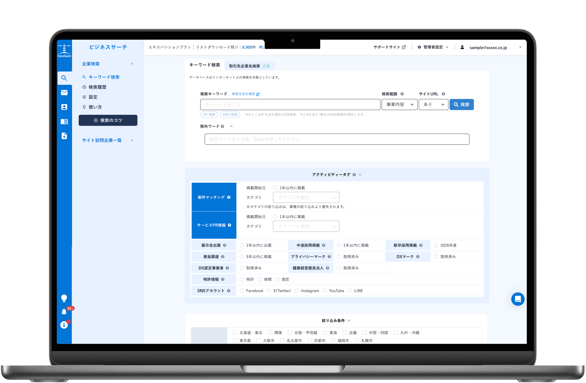Select the search icon in the blue sidebar

click(x=64, y=78)
